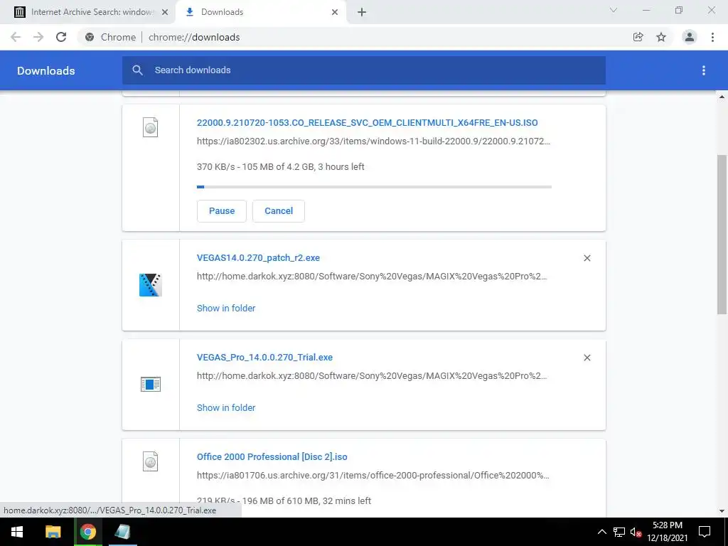The width and height of the screenshot is (728, 546).
Task: Click the search magnifier icon
Action: (137, 70)
